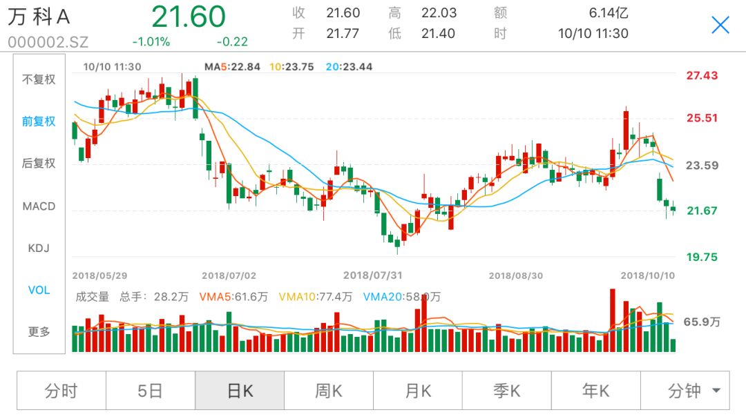Viewport: 746px width, 419px height.
Task: Click MA 10:23.75 indicator label
Action: tap(291, 67)
